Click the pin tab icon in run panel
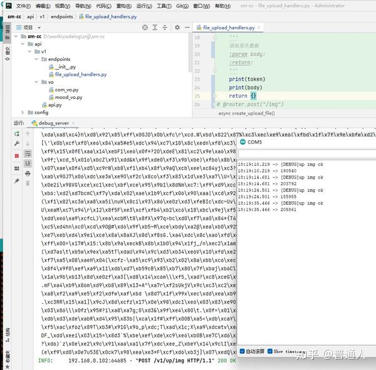This screenshot has height=370, width=376. pos(17,181)
